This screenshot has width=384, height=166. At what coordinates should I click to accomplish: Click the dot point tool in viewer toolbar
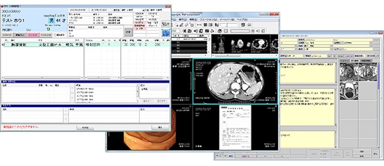pos(177,25)
